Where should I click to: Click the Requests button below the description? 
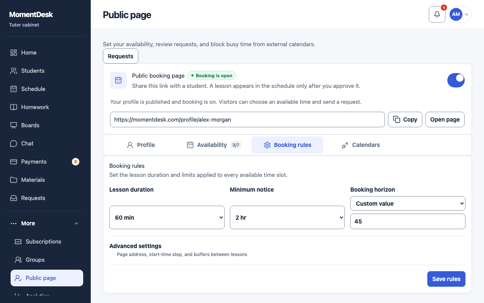pos(121,56)
